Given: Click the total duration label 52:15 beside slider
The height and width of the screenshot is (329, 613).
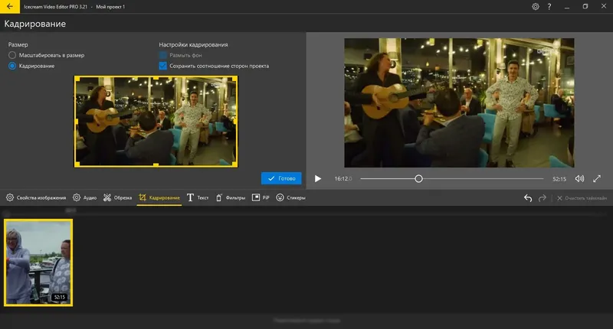Looking at the screenshot, I should tap(559, 179).
